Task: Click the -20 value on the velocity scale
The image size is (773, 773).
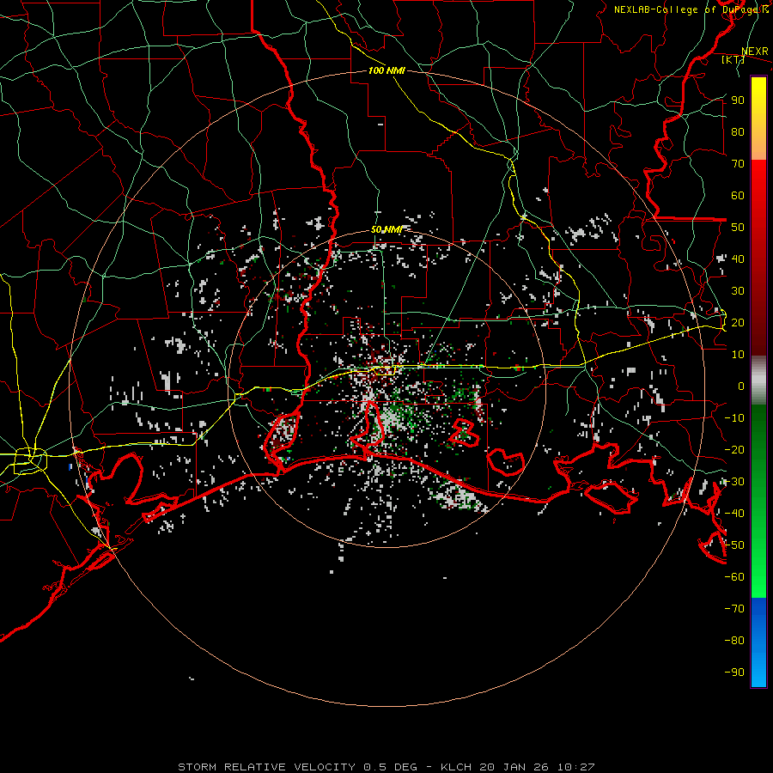Action: (x=734, y=449)
